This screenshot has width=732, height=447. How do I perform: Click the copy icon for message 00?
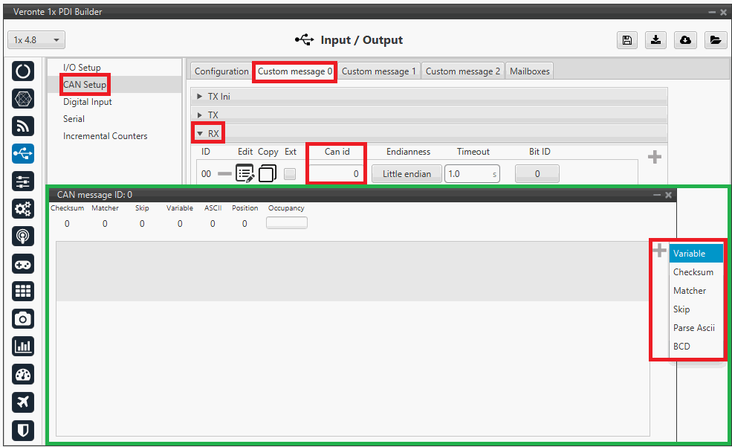coord(268,174)
